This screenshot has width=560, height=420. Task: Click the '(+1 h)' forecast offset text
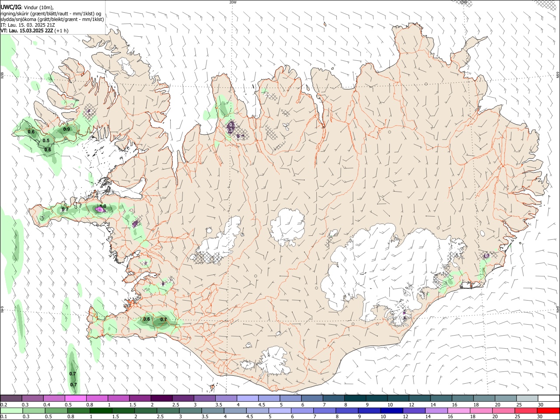point(62,31)
